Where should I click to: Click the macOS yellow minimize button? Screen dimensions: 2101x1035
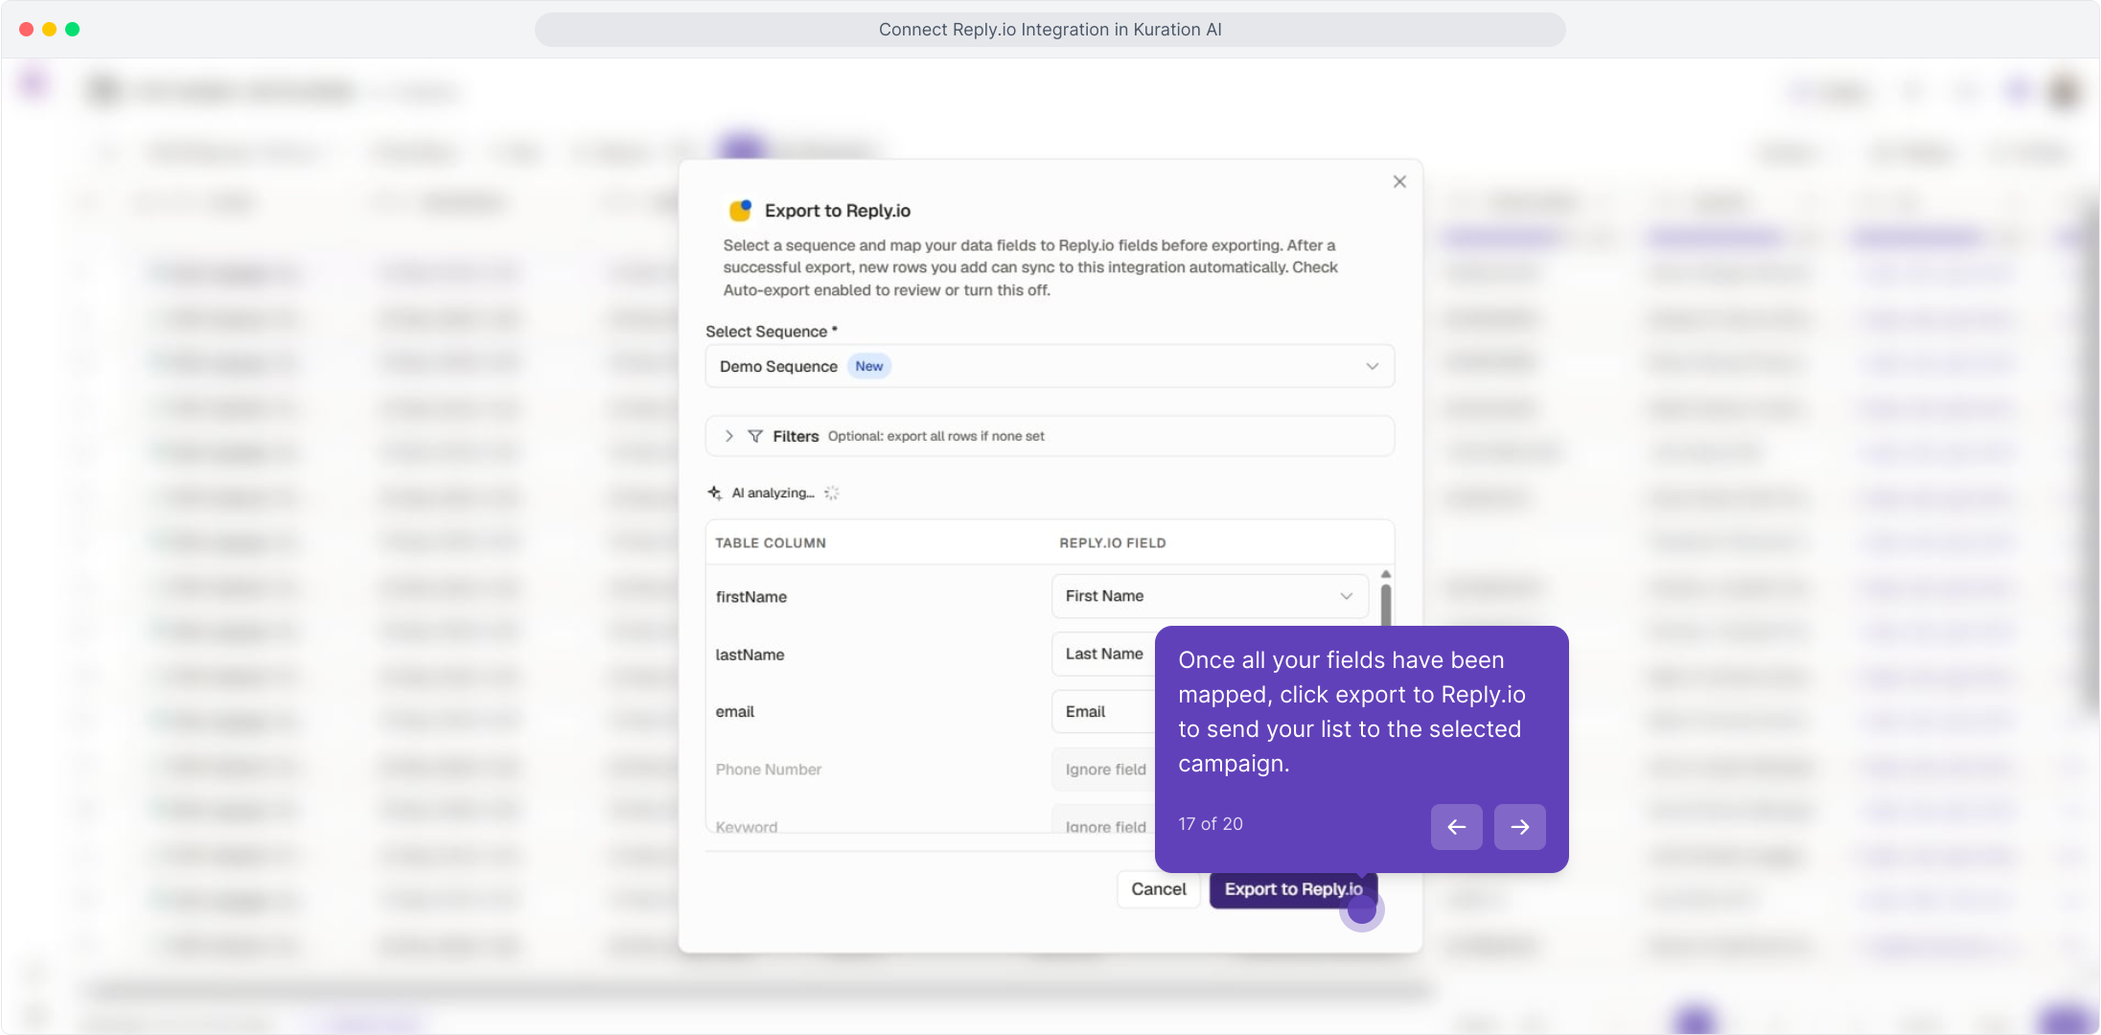pyautogui.click(x=49, y=29)
